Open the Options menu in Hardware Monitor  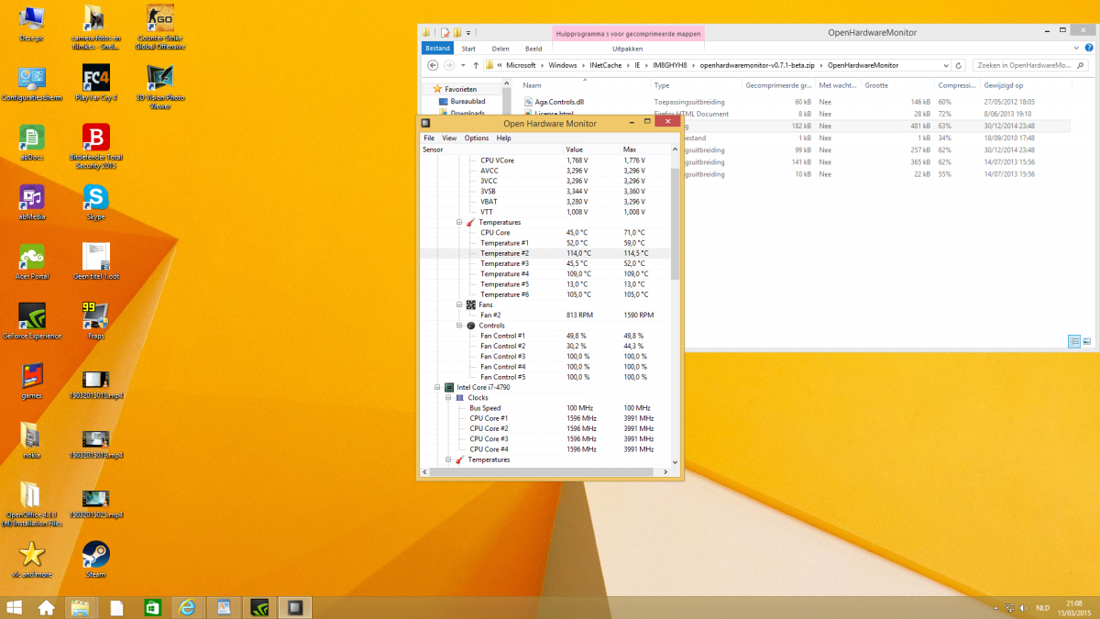click(x=477, y=138)
